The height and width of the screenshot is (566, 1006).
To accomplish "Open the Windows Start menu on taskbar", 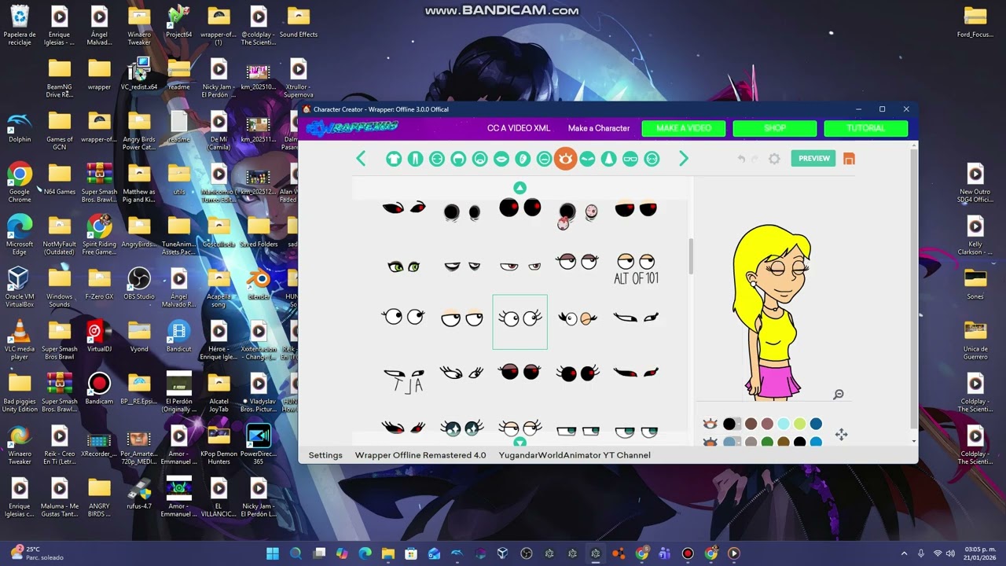I will [x=273, y=553].
